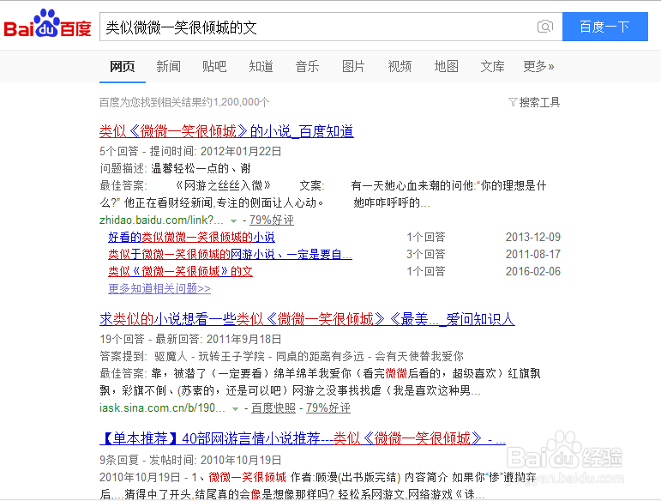
Task: Click 79%好评 next to zhidao.baidu.com
Action: (272, 220)
